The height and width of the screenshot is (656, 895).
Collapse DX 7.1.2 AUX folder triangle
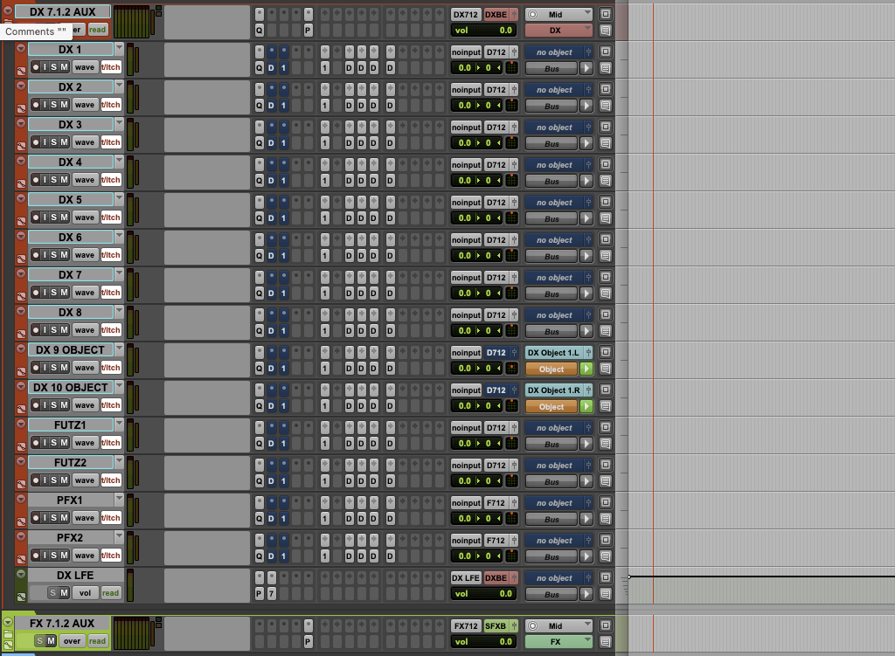click(x=8, y=10)
